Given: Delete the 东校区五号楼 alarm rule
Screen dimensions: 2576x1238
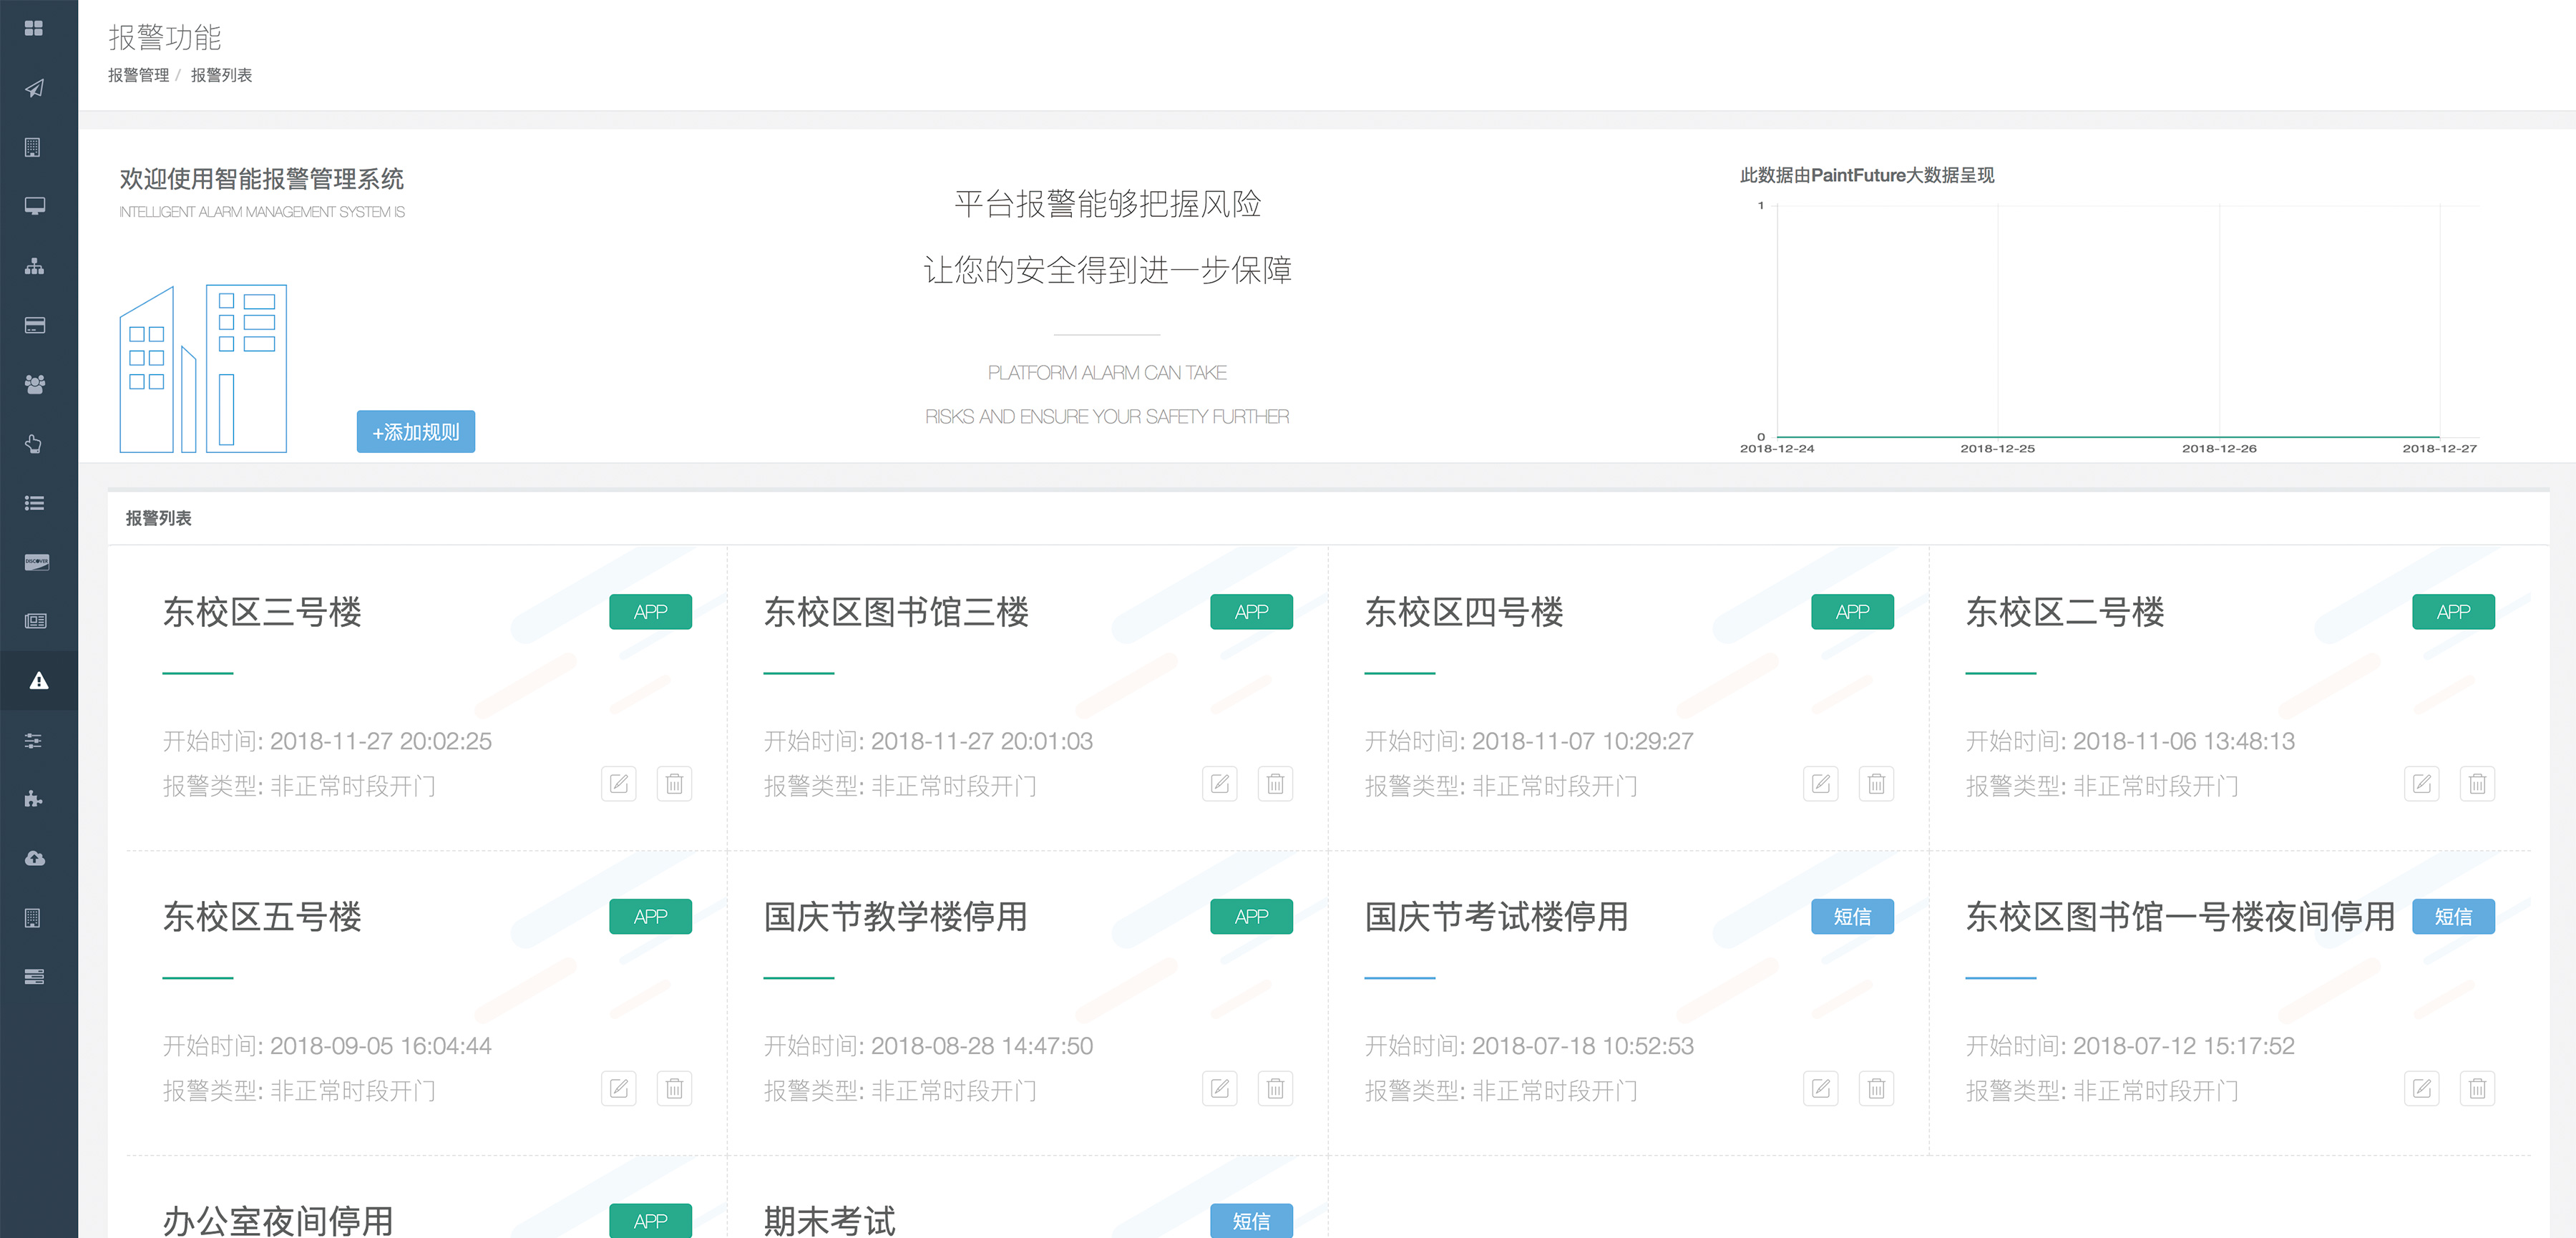Looking at the screenshot, I should coord(674,1088).
